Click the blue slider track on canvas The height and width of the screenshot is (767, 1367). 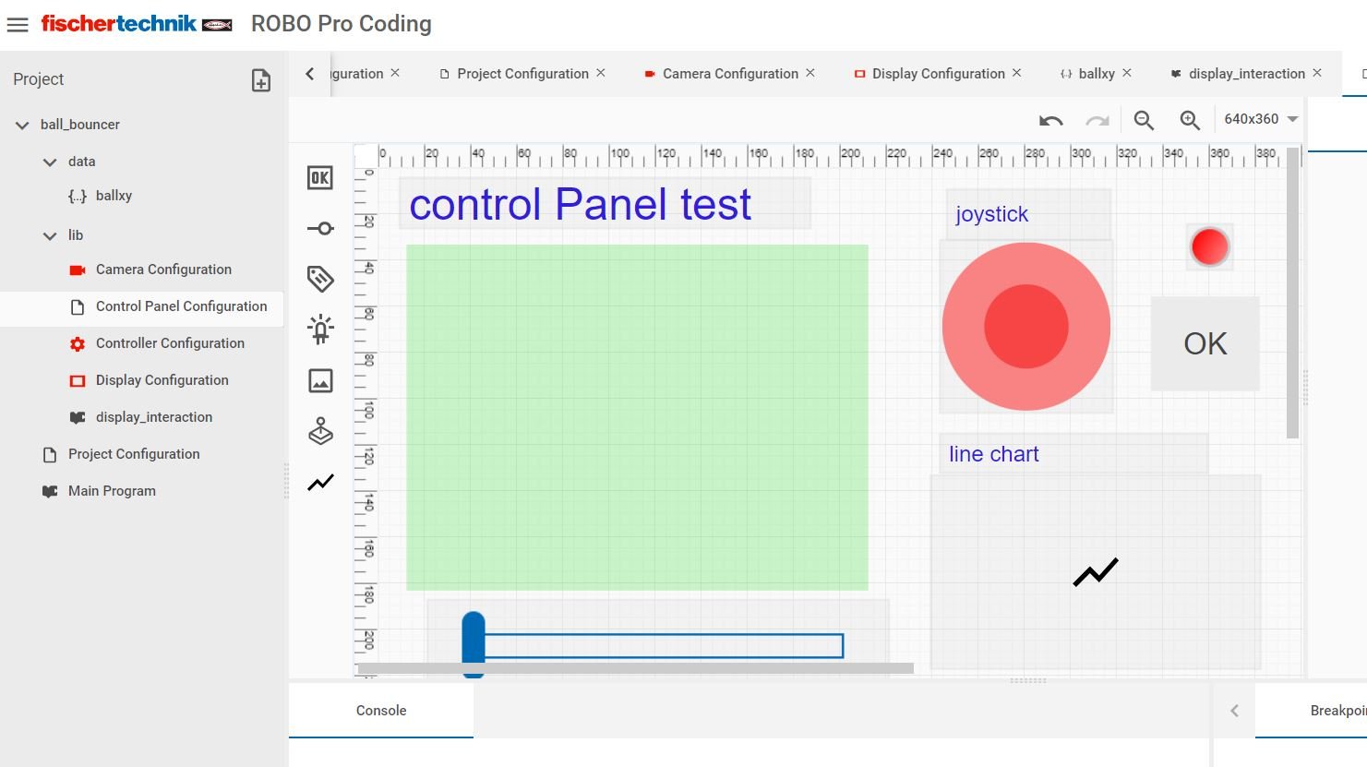tap(664, 645)
